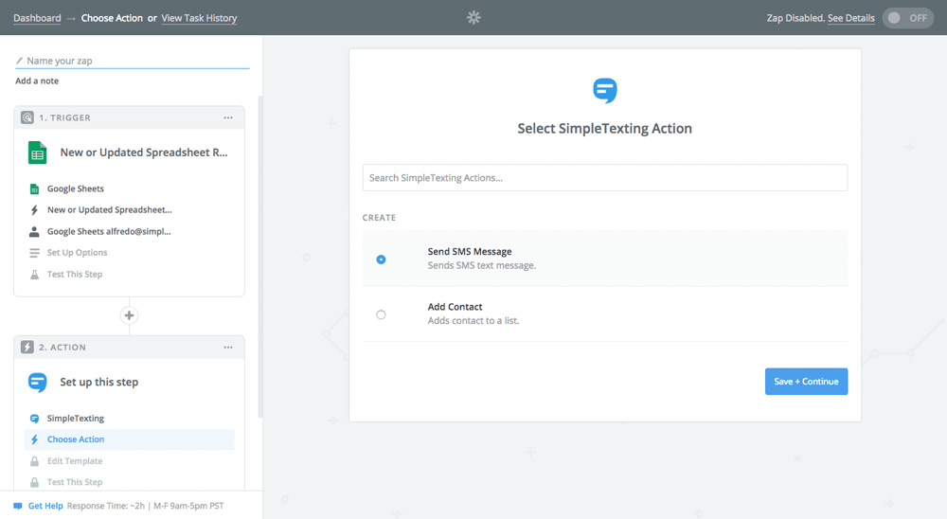Click Set up this step heading
Image resolution: width=947 pixels, height=519 pixels.
(x=99, y=383)
